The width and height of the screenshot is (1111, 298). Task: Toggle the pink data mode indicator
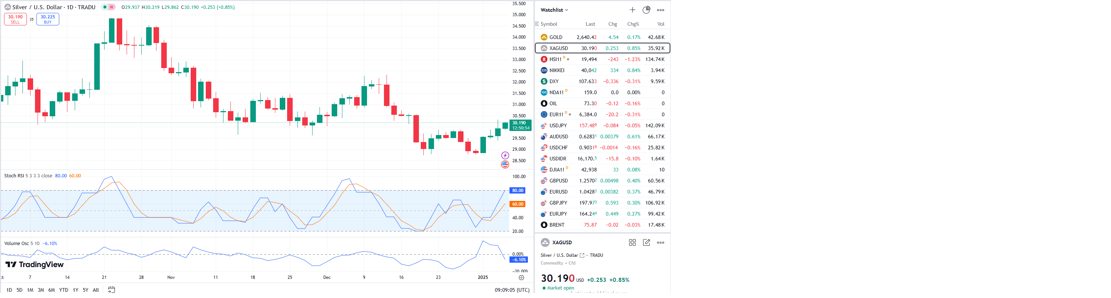coord(112,7)
